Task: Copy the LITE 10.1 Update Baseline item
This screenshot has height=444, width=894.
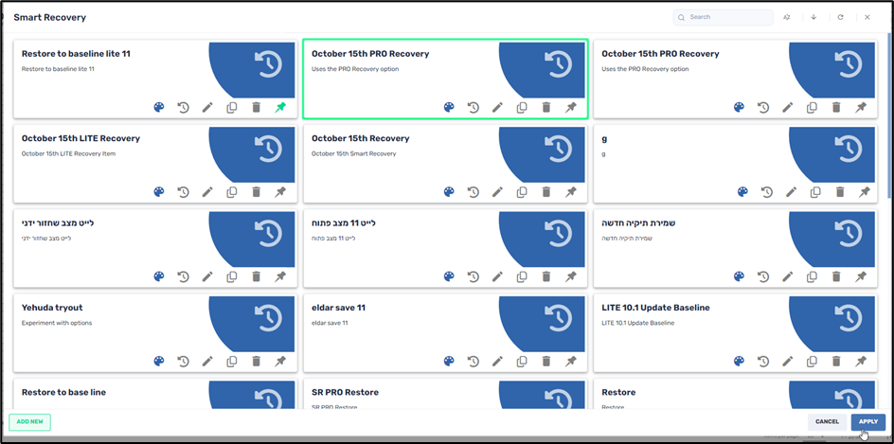Action: (812, 362)
